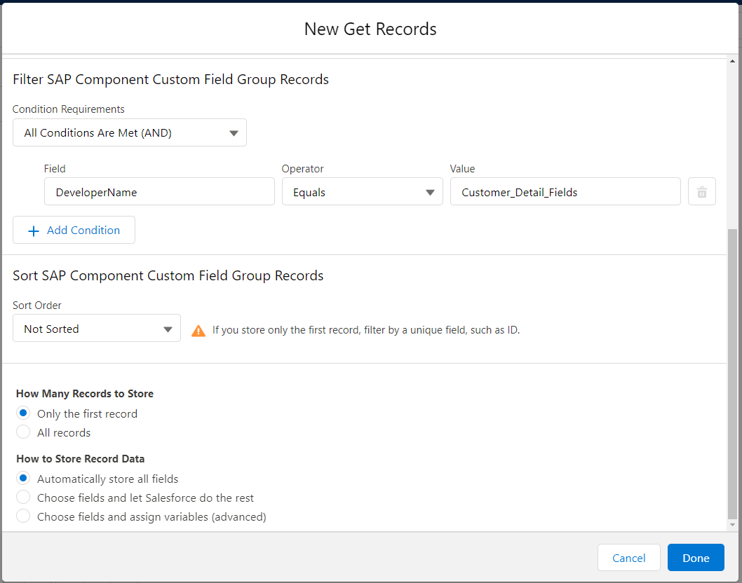Click the orange warning triangle icon

[x=198, y=331]
